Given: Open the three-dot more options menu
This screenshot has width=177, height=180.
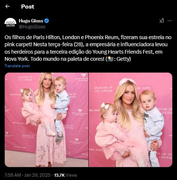Looking at the screenshot, I should [x=170, y=21].
